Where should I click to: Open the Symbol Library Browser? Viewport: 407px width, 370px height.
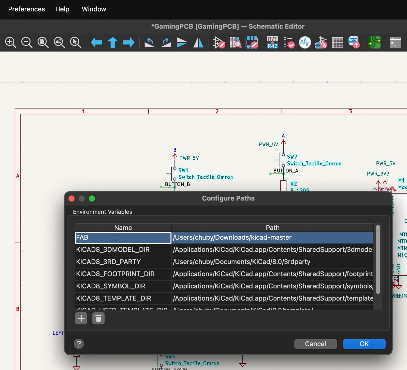coord(236,42)
